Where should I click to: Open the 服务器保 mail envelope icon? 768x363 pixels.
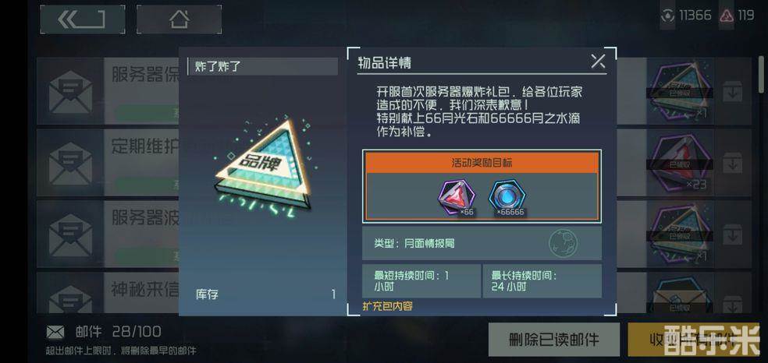click(70, 92)
